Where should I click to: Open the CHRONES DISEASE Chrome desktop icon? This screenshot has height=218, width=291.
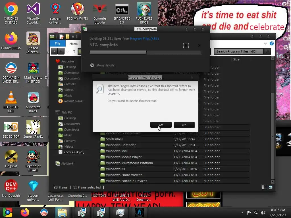tap(11, 13)
